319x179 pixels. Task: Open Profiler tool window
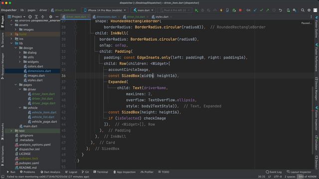click(x=147, y=172)
